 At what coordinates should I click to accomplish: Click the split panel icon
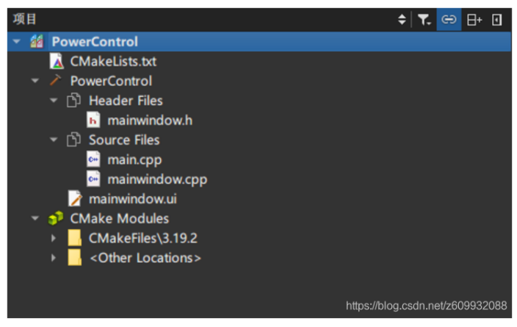(474, 20)
